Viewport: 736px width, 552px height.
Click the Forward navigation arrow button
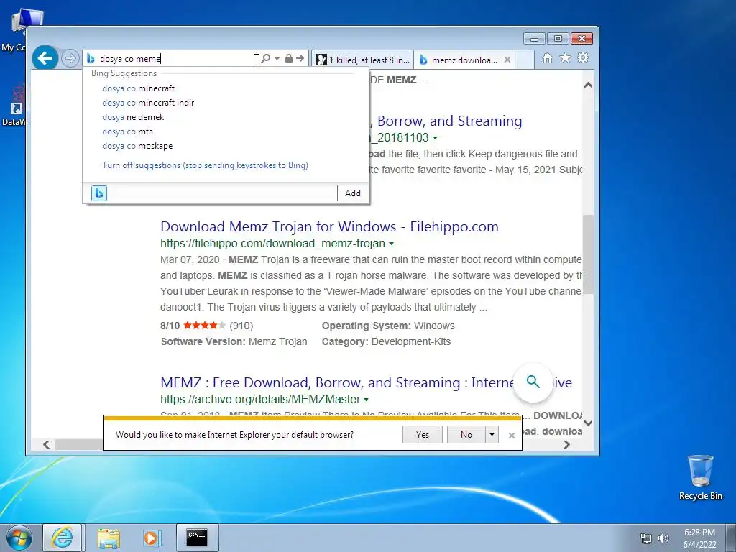click(70, 59)
